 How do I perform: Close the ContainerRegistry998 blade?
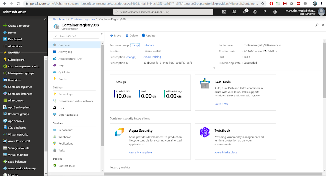click(x=323, y=25)
